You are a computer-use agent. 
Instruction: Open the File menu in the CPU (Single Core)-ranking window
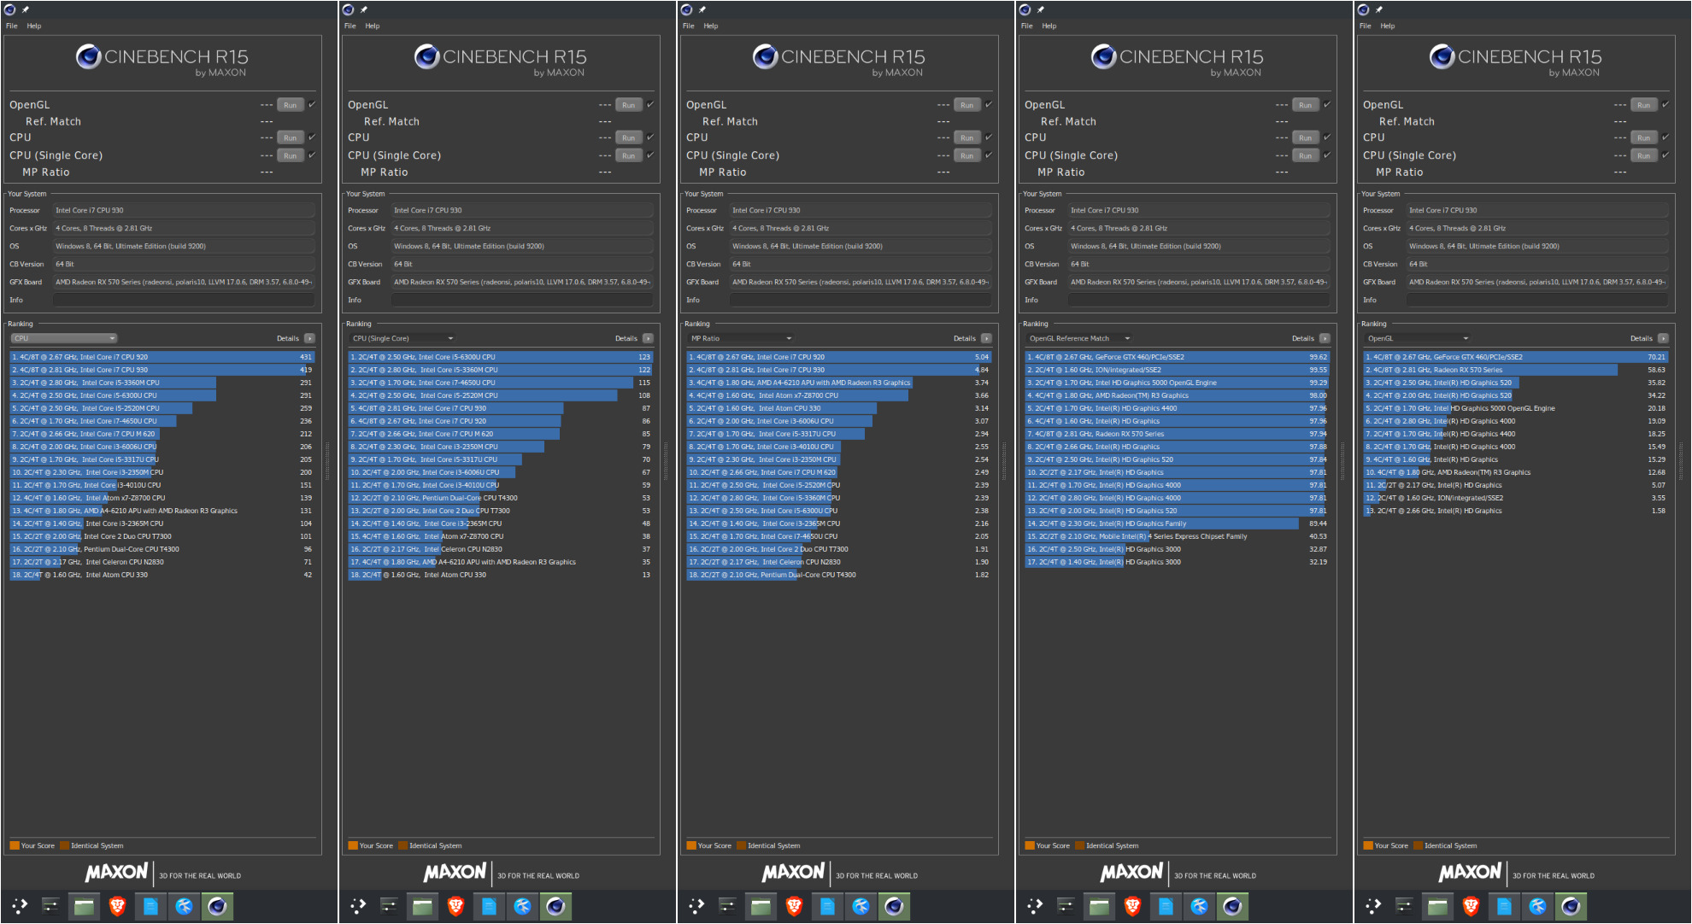tap(350, 26)
